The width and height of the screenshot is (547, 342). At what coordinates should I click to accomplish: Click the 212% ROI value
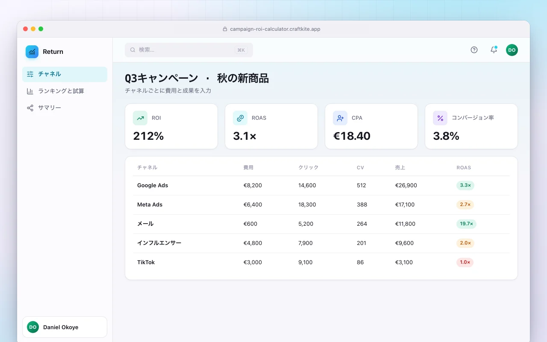148,136
